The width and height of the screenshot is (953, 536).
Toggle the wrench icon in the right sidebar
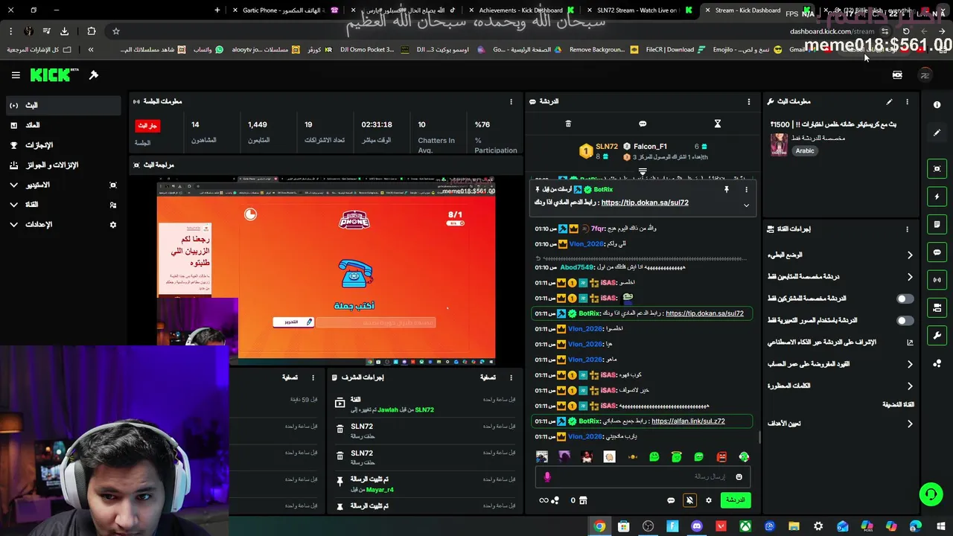tap(937, 335)
